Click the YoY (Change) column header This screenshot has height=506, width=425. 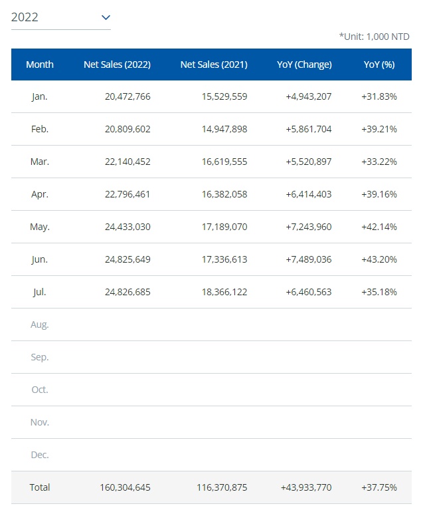[x=304, y=64]
